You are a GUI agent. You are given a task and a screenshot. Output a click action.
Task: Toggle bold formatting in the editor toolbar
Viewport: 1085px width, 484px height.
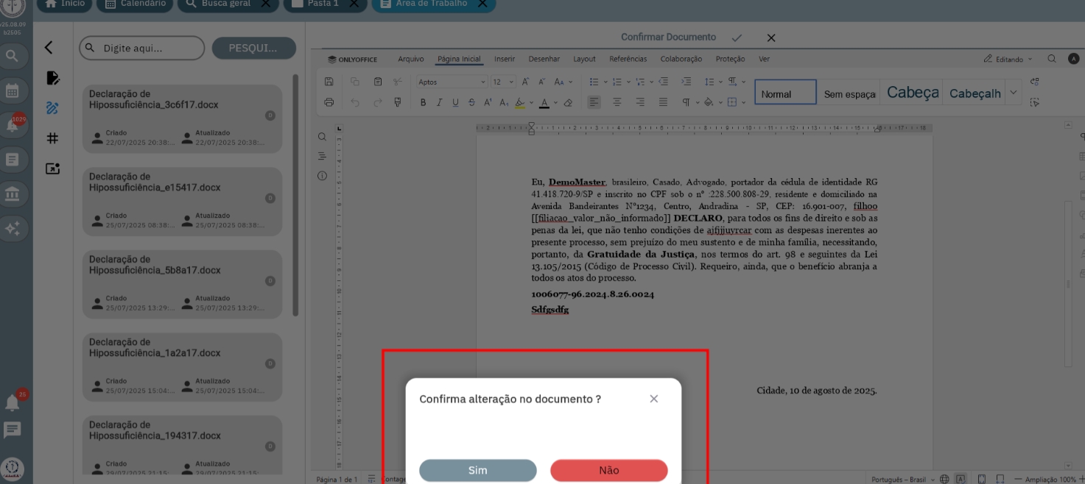pyautogui.click(x=423, y=103)
